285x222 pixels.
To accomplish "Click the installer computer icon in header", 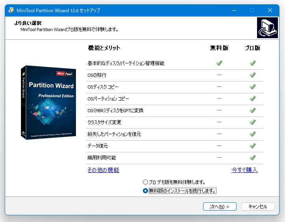I will (267, 28).
